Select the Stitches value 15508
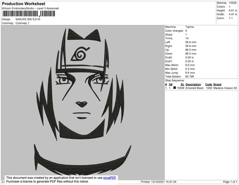The height and width of the screenshot is (185, 239). click(x=233, y=3)
